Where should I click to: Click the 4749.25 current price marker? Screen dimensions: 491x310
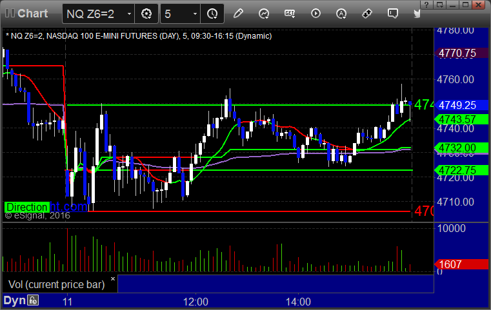(461, 105)
